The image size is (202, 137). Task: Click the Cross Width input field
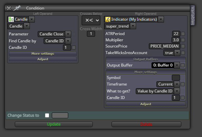pyautogui.click(x=91, y=34)
